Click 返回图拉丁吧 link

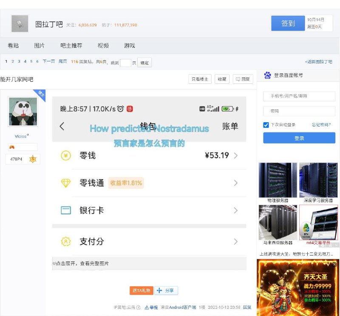(x=318, y=62)
